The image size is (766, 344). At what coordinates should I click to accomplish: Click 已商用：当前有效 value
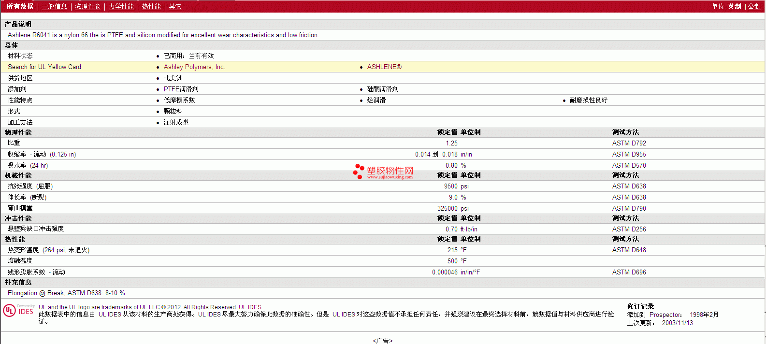[188, 56]
